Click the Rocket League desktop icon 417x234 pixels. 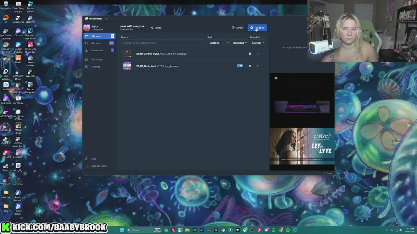click(x=30, y=88)
